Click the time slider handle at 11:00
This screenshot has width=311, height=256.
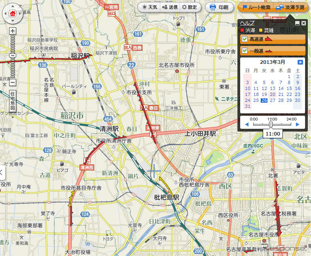271,124
